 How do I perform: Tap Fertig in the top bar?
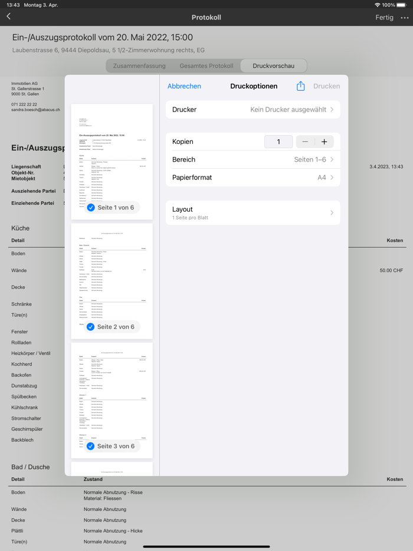tap(384, 18)
